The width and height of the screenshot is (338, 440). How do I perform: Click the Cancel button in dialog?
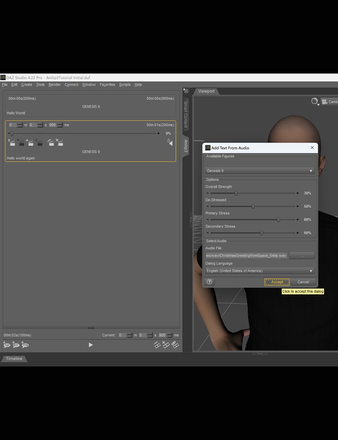(x=303, y=282)
